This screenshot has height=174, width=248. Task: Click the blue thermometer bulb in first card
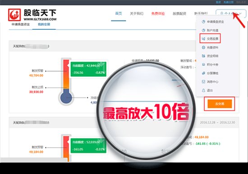[x=66, y=98]
